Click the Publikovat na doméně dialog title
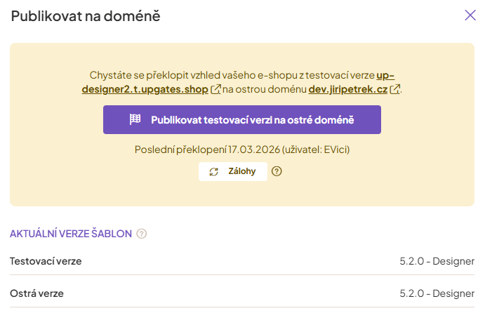 (x=86, y=16)
